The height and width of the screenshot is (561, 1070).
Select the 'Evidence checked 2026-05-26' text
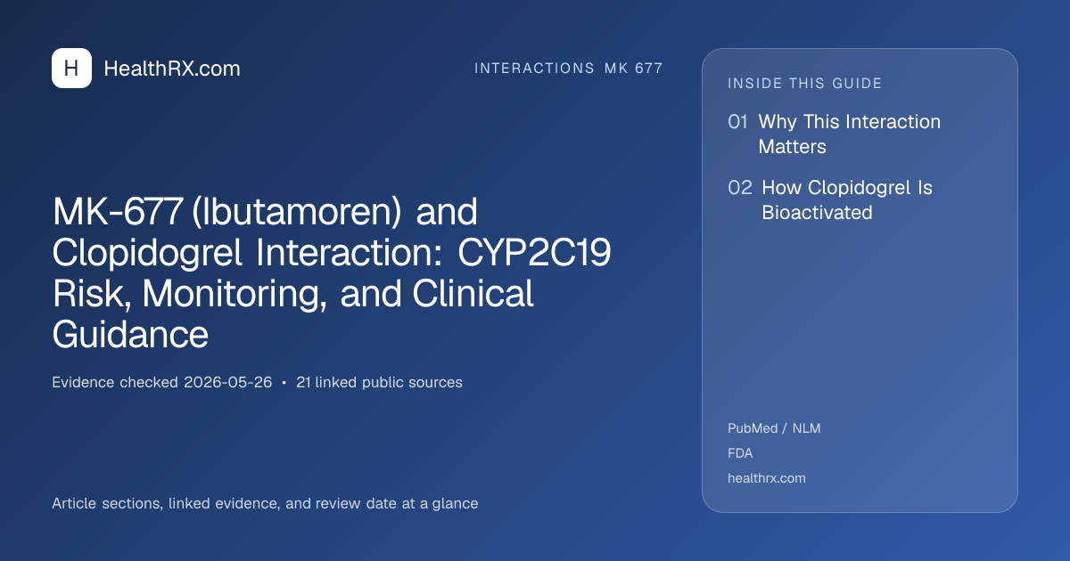point(162,383)
